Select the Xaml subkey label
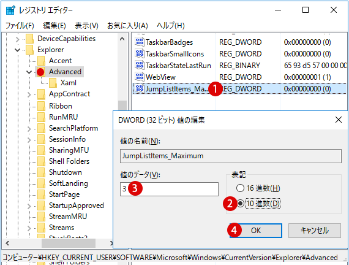Viewport: 349px width, 265px height. point(69,83)
